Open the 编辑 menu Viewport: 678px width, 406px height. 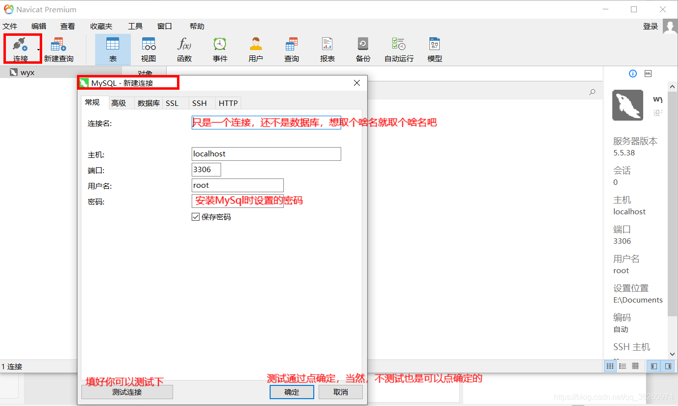[x=39, y=26]
